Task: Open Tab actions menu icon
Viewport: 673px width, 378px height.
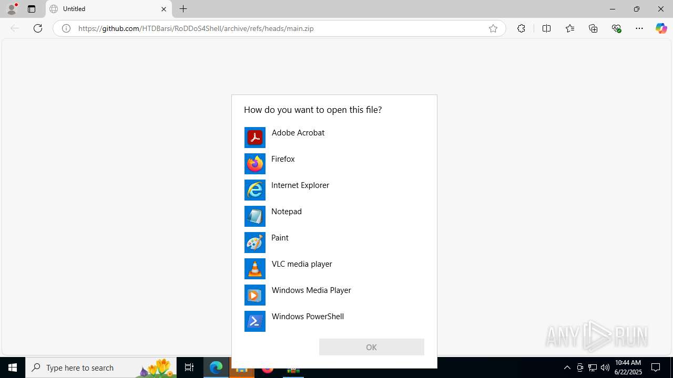Action: (x=32, y=9)
